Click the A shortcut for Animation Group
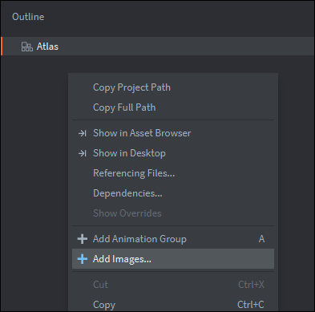This screenshot has height=312, width=315. [x=261, y=239]
